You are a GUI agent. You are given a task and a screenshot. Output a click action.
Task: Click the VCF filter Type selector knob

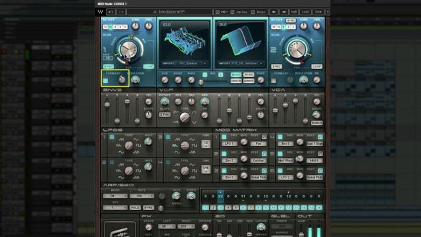[x=185, y=117]
